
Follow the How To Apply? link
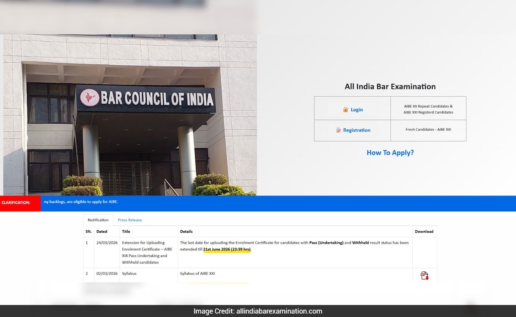pyautogui.click(x=390, y=152)
